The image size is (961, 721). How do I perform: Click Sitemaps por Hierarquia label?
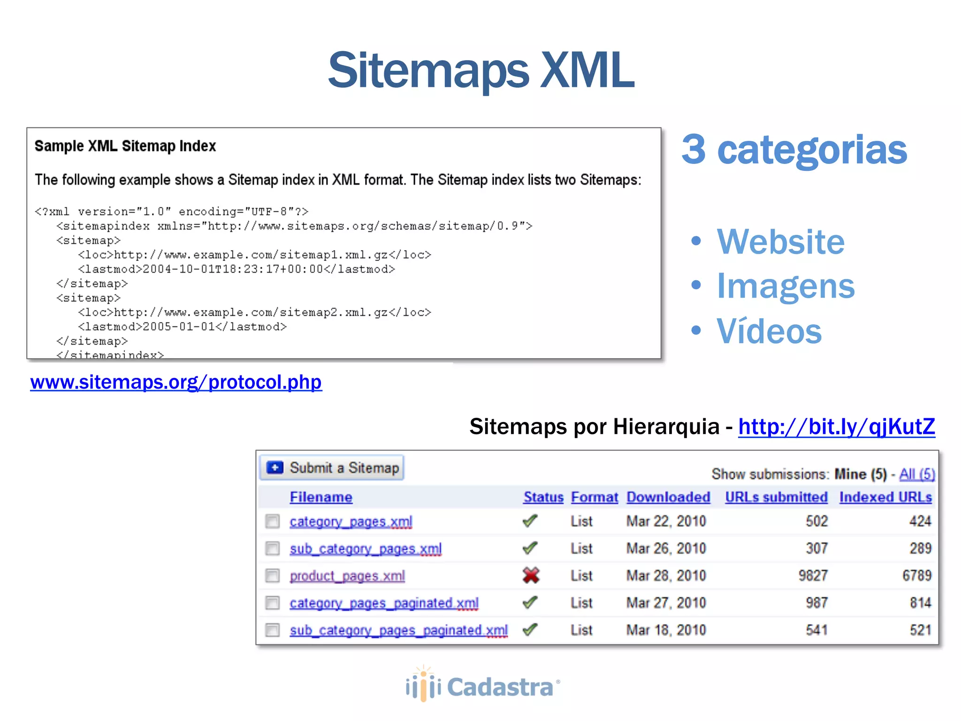(595, 427)
